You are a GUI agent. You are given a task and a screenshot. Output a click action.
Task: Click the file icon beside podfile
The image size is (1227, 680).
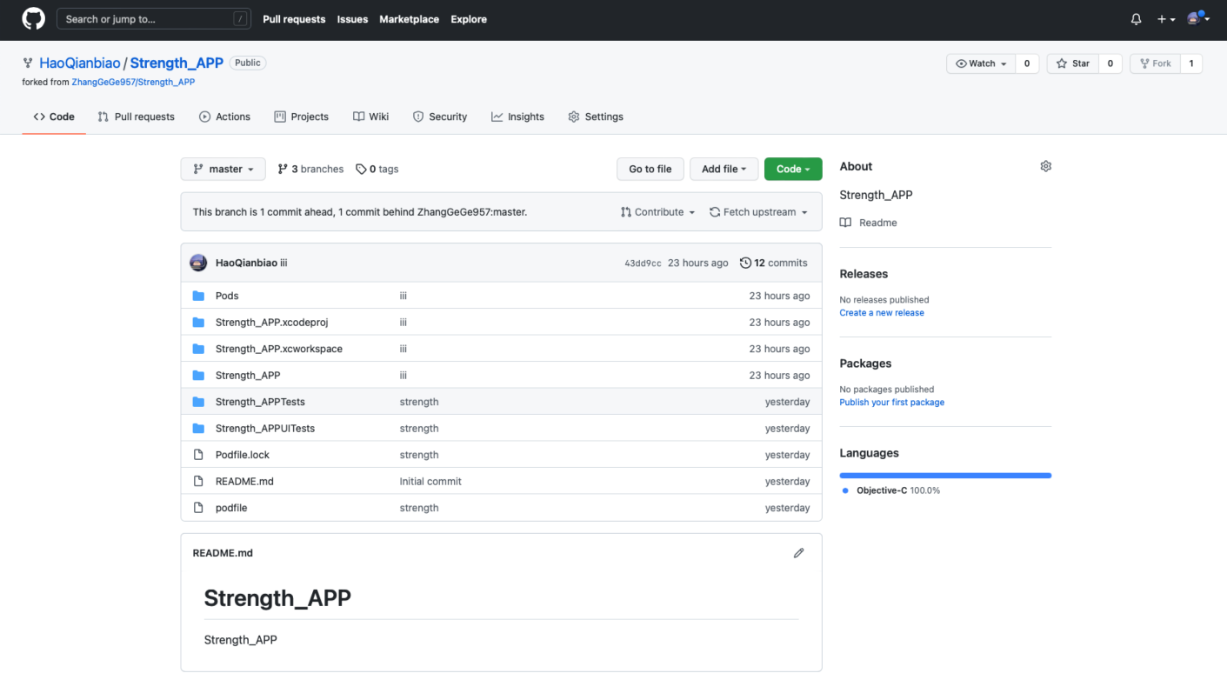coord(198,508)
